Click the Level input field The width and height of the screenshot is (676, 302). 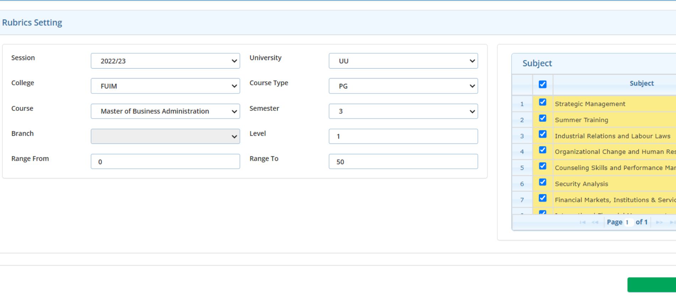(403, 136)
